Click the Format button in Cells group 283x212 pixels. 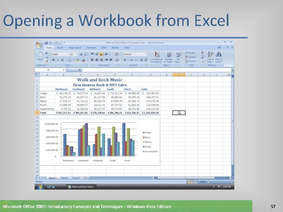click(x=191, y=61)
